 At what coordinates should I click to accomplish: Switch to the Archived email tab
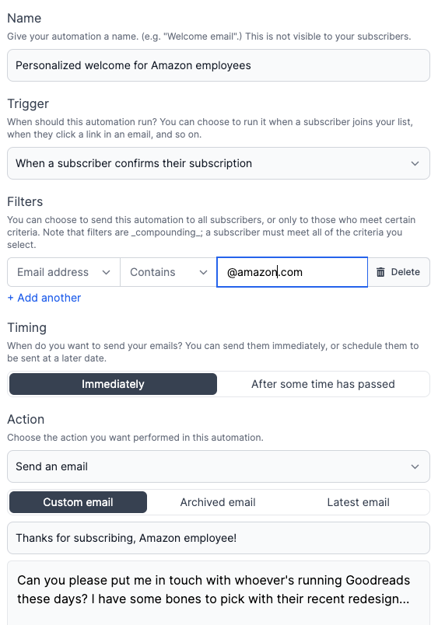(218, 502)
